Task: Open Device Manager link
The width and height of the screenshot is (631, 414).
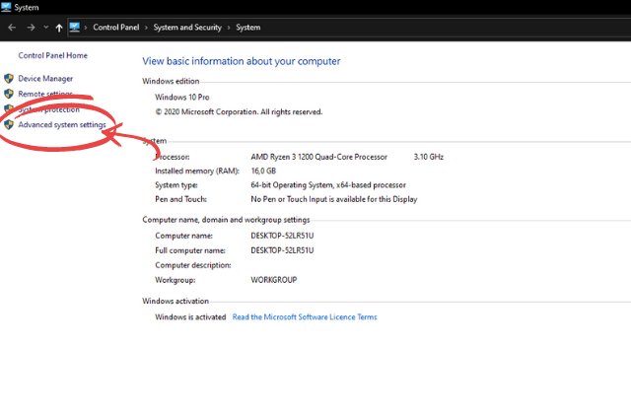Action: pos(45,79)
